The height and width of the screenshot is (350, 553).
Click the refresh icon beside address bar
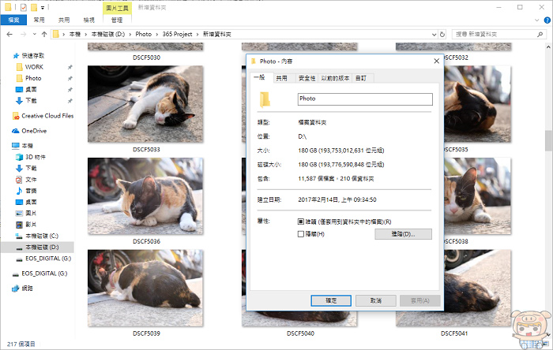click(x=442, y=34)
